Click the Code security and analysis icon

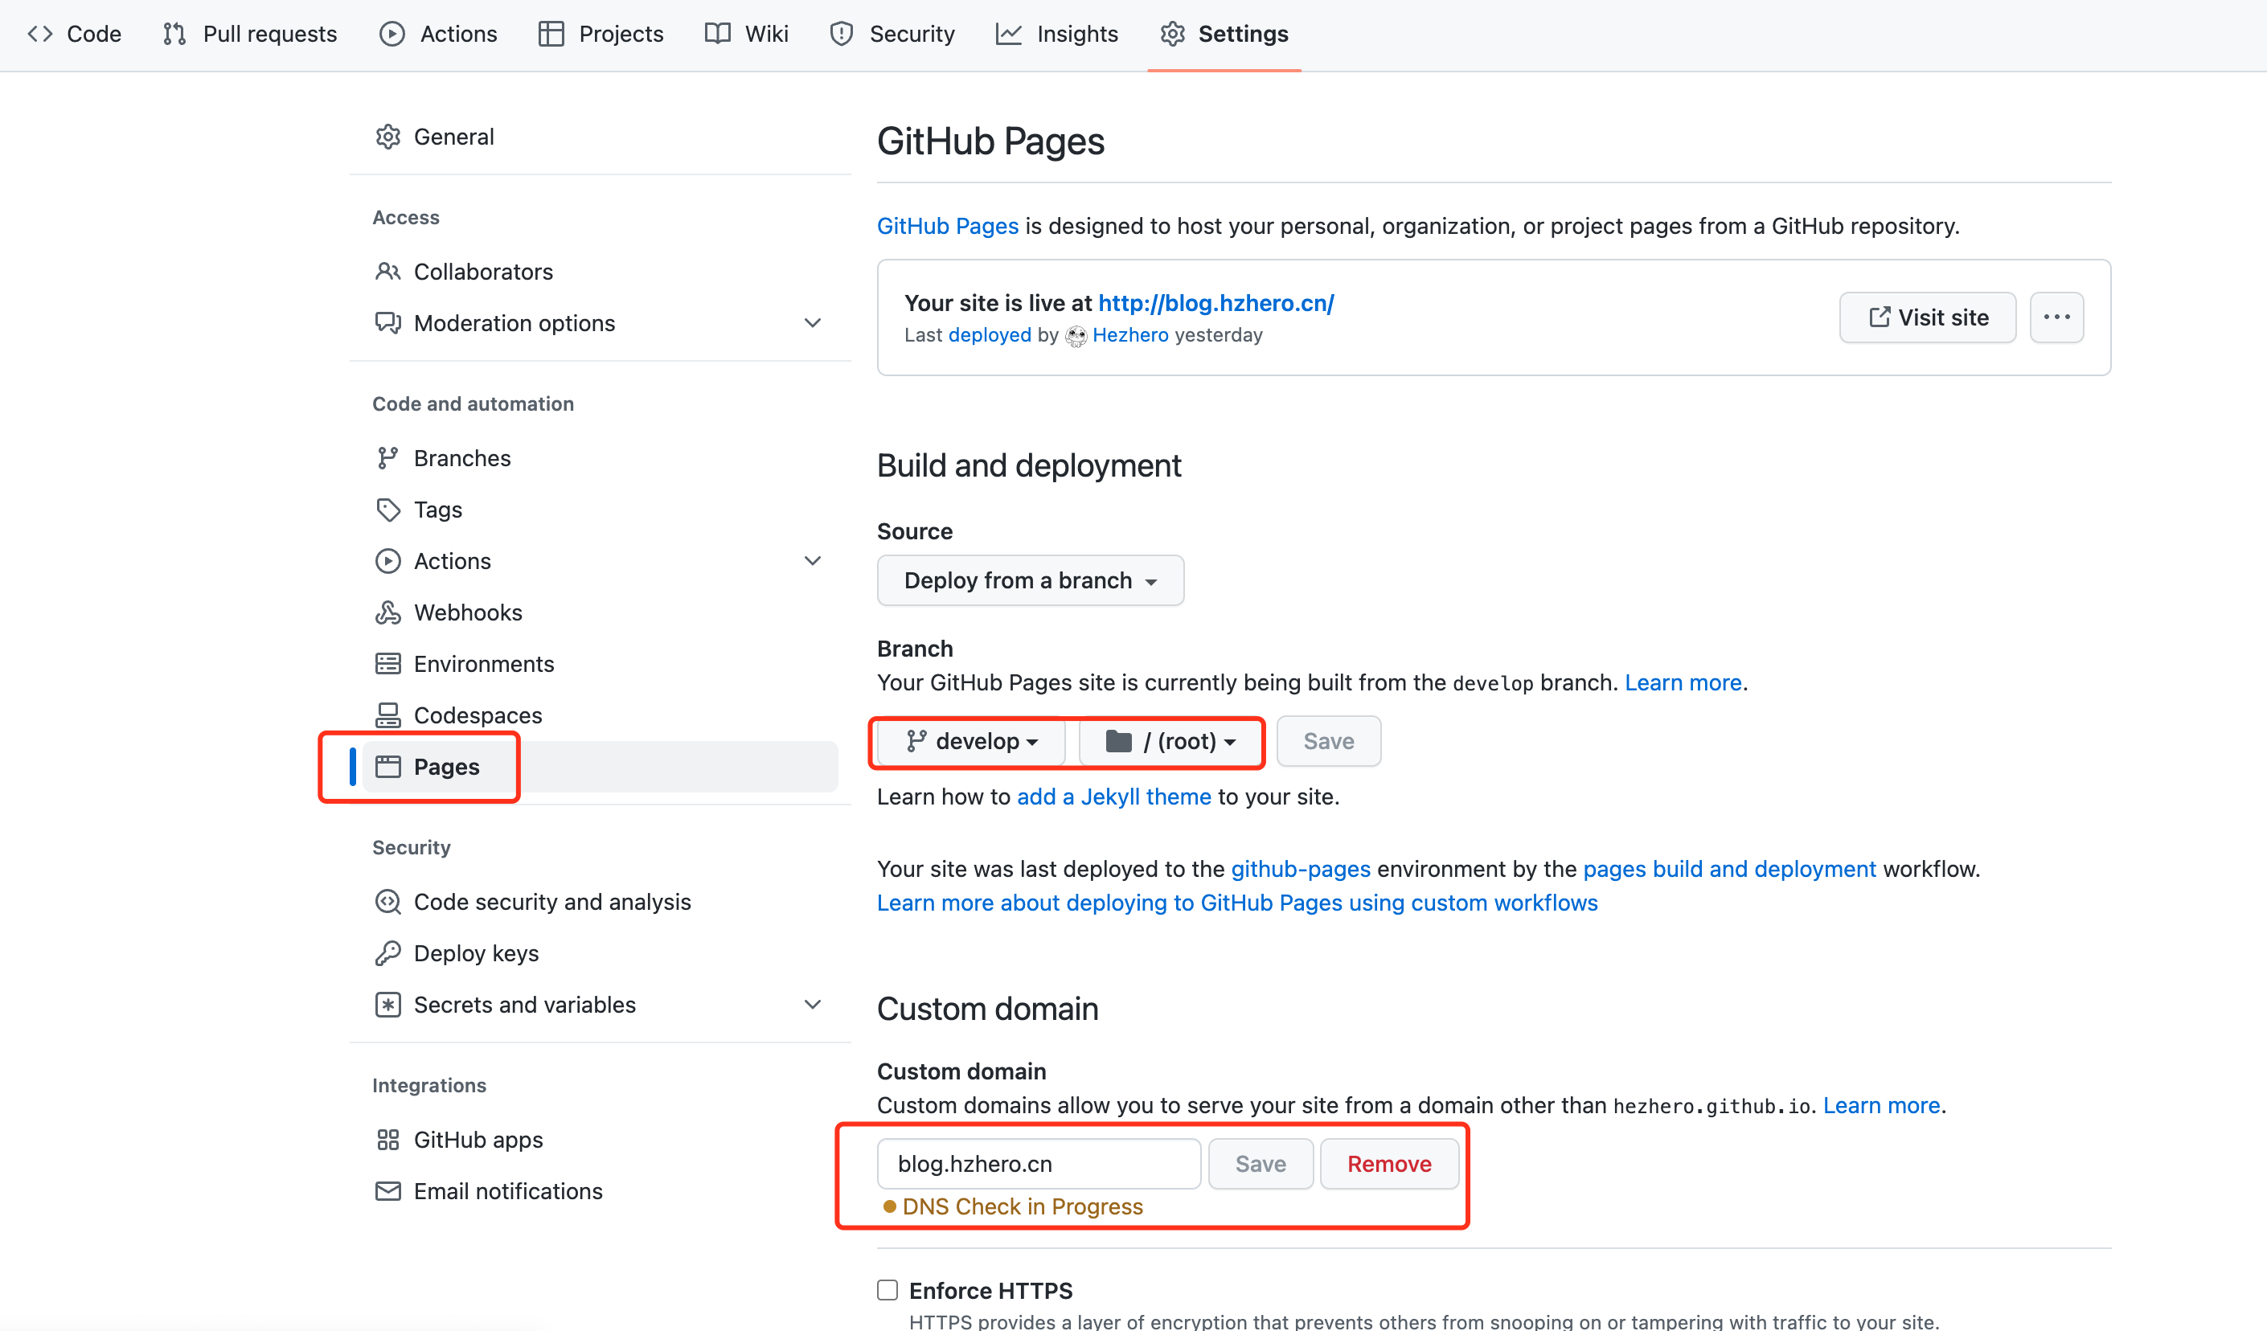pos(387,902)
